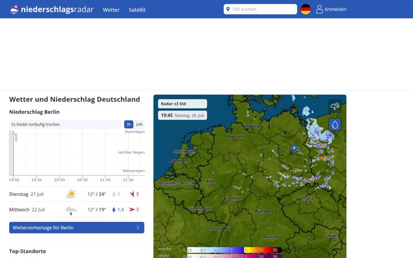Click the Hamburg city label on map

(x=251, y=126)
